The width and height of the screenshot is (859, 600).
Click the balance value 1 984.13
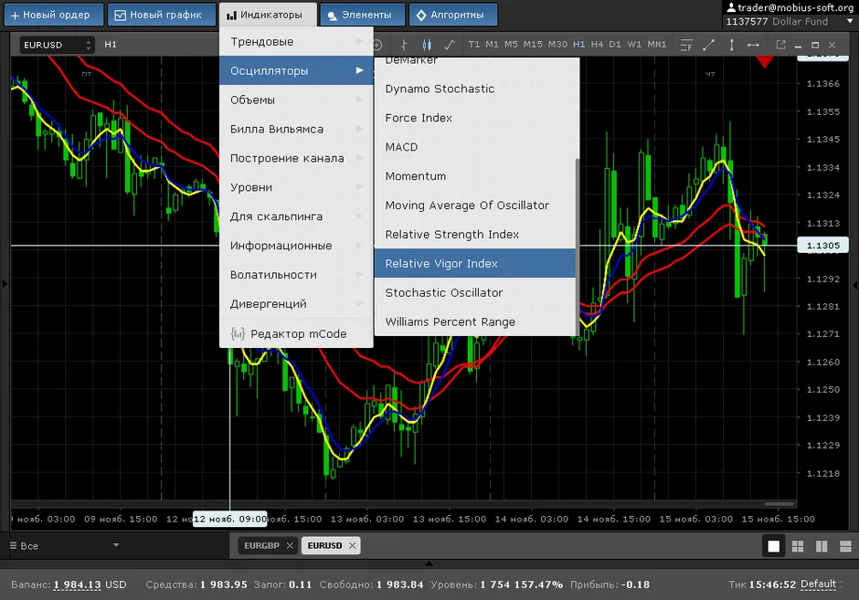pyautogui.click(x=78, y=584)
